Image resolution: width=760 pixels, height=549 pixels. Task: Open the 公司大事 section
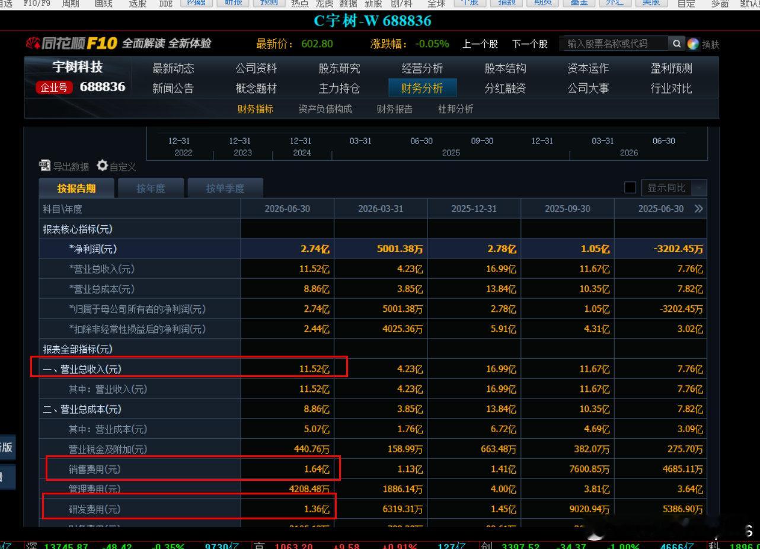point(588,88)
